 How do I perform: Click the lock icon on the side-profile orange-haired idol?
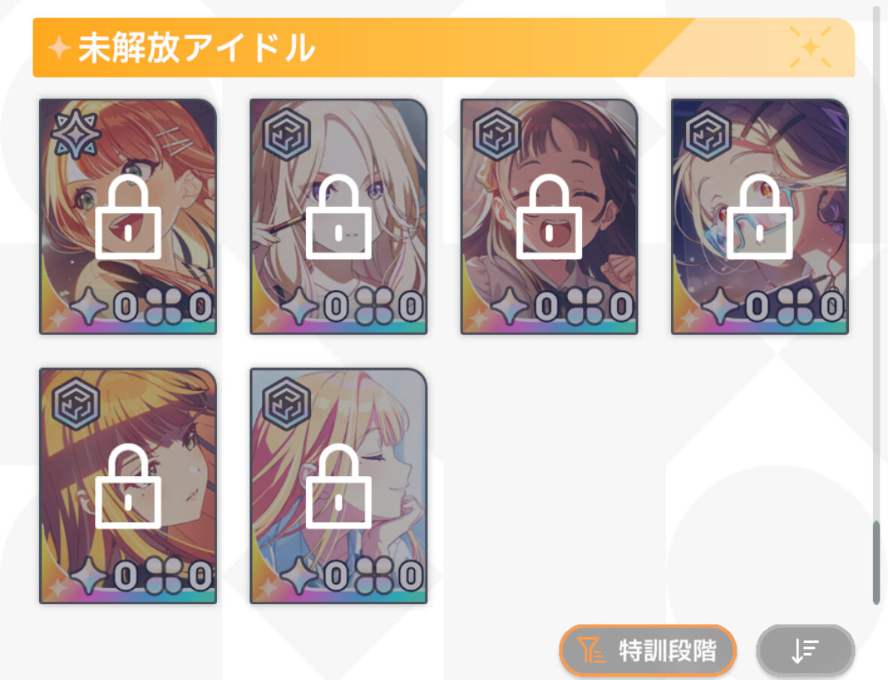(128, 486)
